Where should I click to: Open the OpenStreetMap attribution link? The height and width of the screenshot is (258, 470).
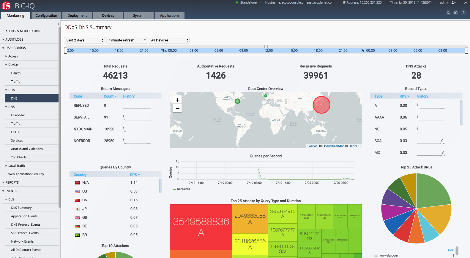tap(333, 146)
